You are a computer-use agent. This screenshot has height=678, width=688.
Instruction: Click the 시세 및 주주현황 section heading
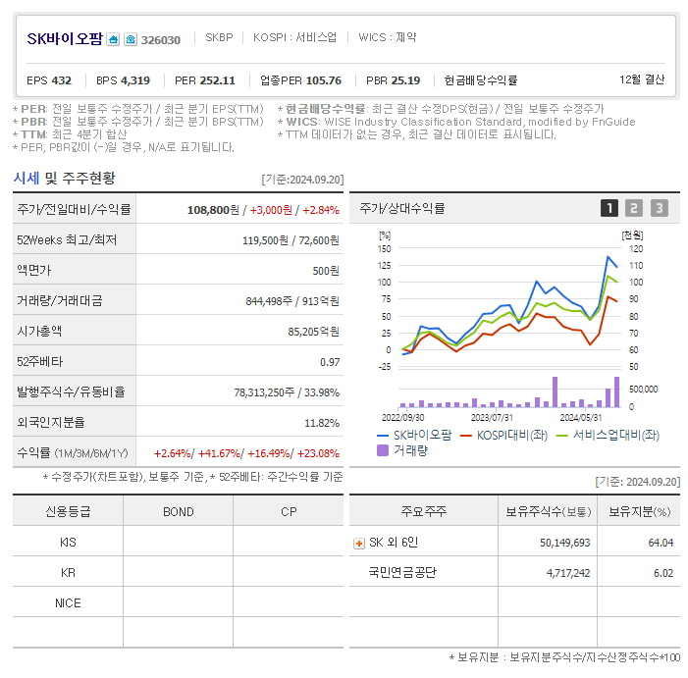[64, 178]
